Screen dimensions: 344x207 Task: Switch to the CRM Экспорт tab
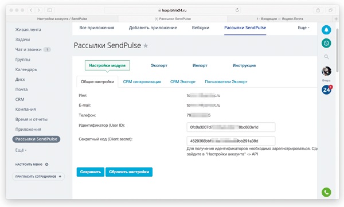(183, 81)
